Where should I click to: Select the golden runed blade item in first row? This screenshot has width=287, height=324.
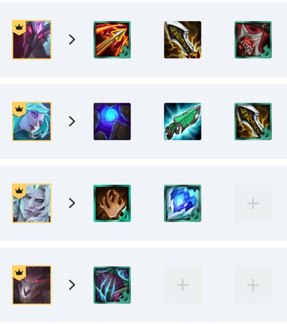point(183,40)
